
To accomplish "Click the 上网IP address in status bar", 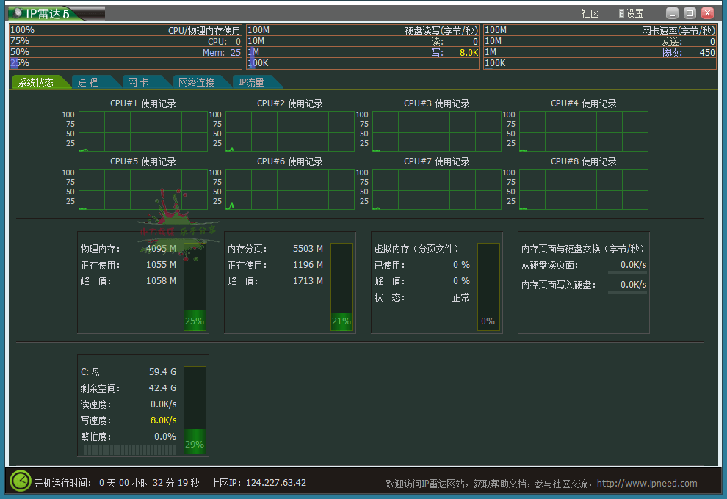I will [x=275, y=483].
